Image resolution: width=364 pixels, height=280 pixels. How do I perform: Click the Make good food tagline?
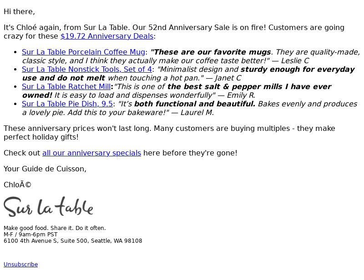(55, 228)
